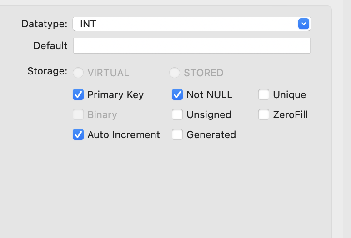Turn on the ZeroFill checkbox
This screenshot has height=238, width=351.
click(263, 114)
